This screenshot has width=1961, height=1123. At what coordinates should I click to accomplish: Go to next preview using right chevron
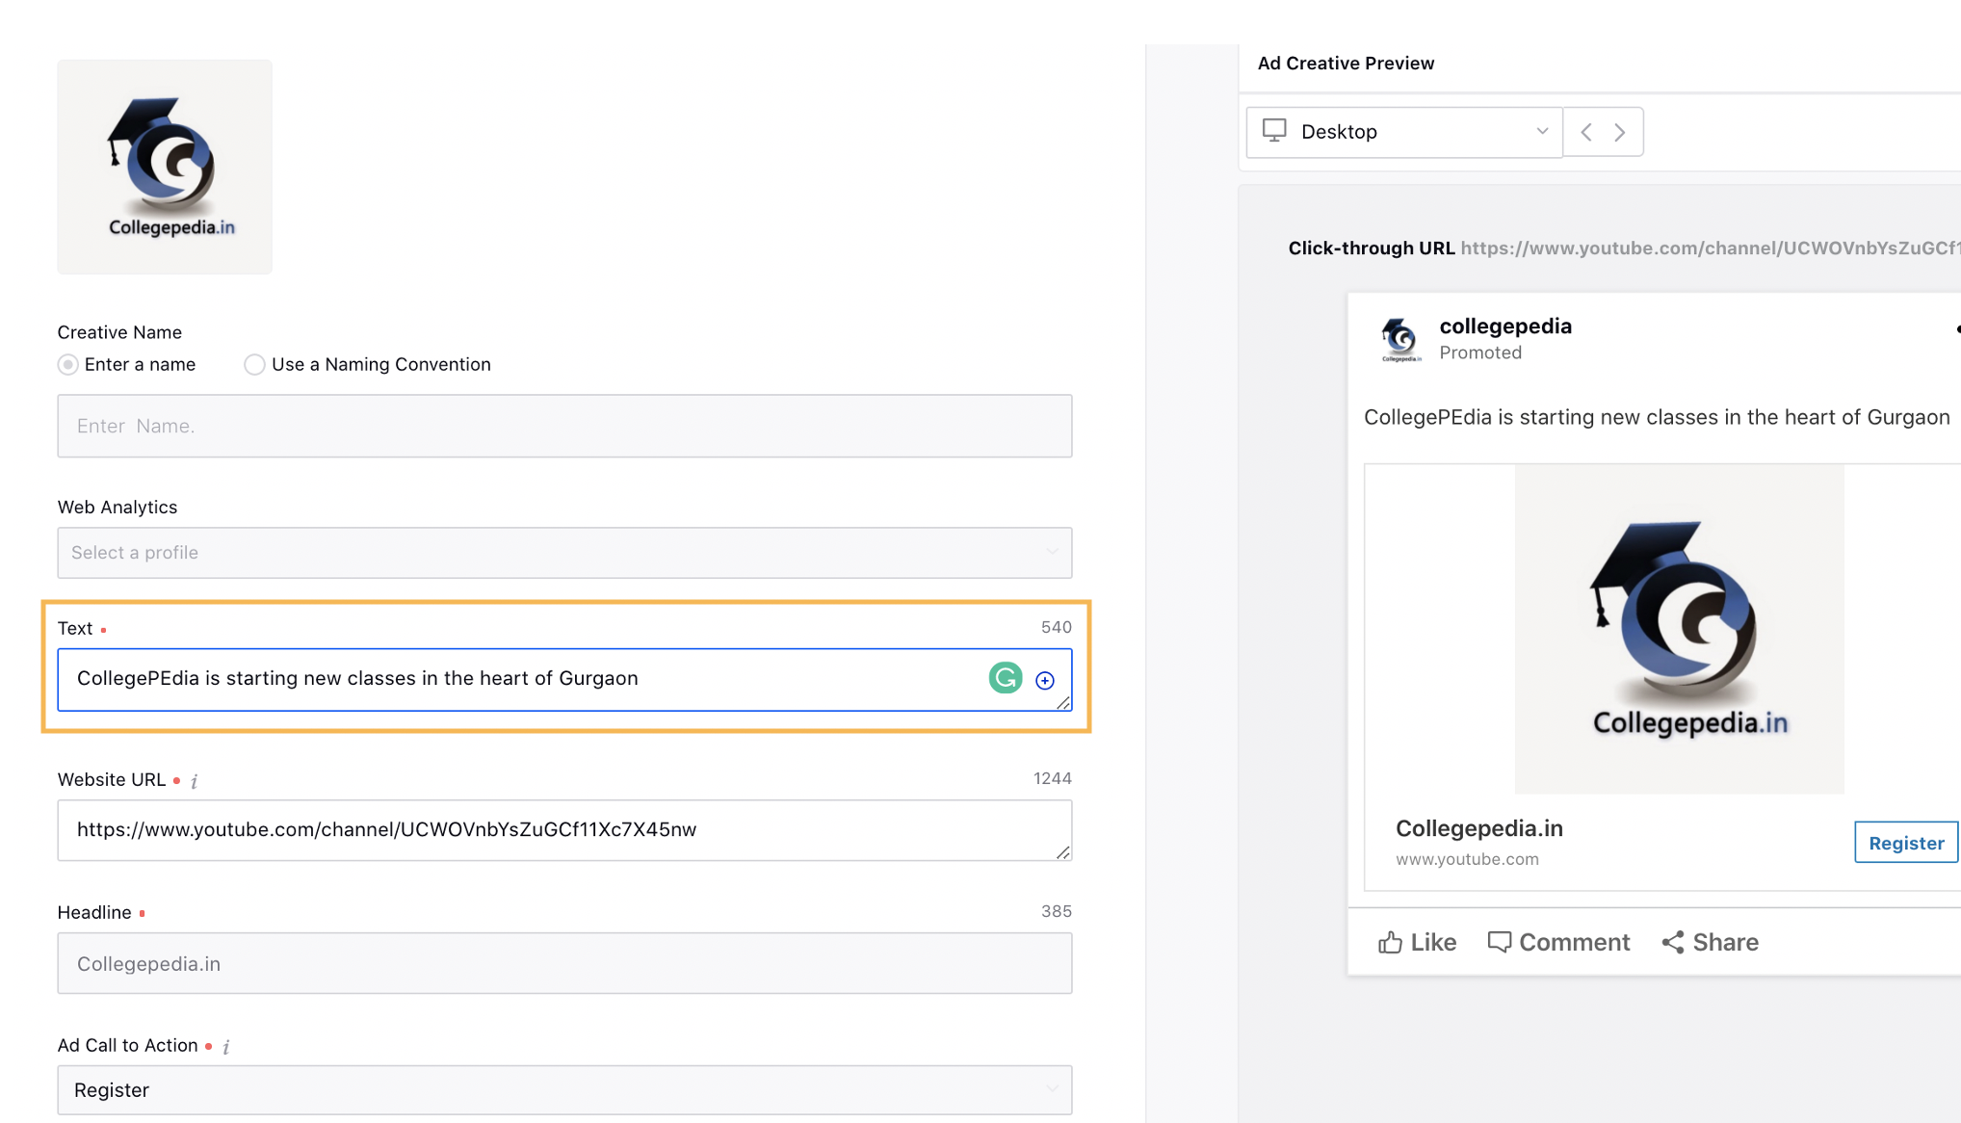[1620, 132]
